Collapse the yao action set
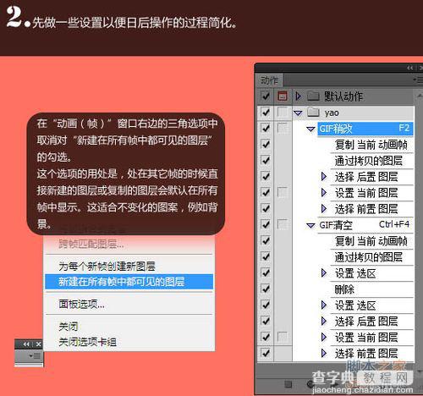Screen dimensions: 423x396 (298, 113)
